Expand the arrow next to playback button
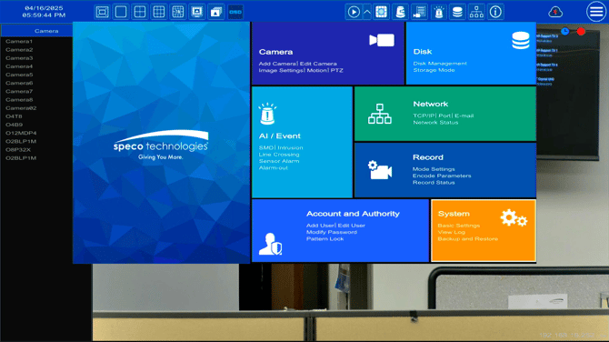 click(x=367, y=12)
